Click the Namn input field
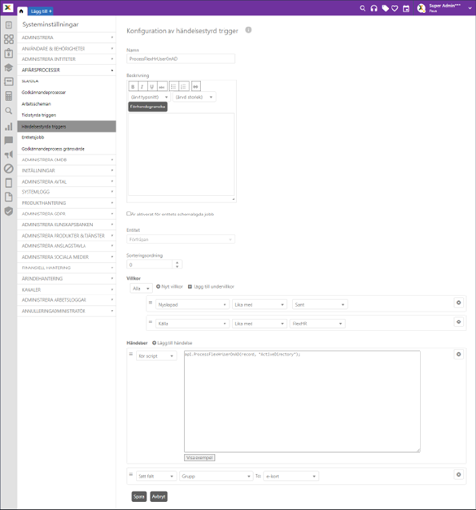Image resolution: width=476 pixels, height=510 pixels. (x=181, y=59)
